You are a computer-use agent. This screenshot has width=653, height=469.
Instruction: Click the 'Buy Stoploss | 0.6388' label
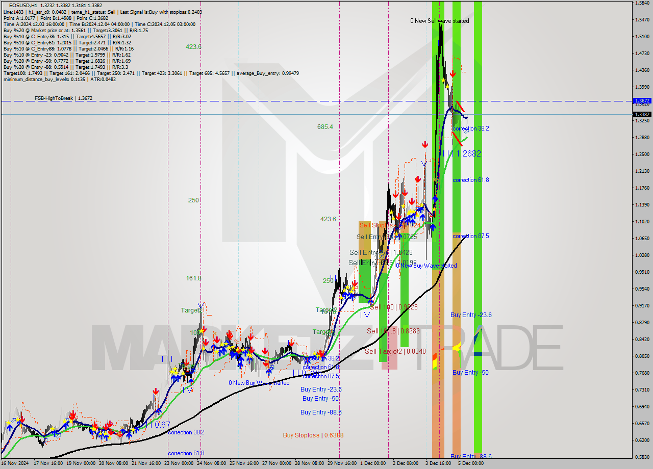click(313, 435)
